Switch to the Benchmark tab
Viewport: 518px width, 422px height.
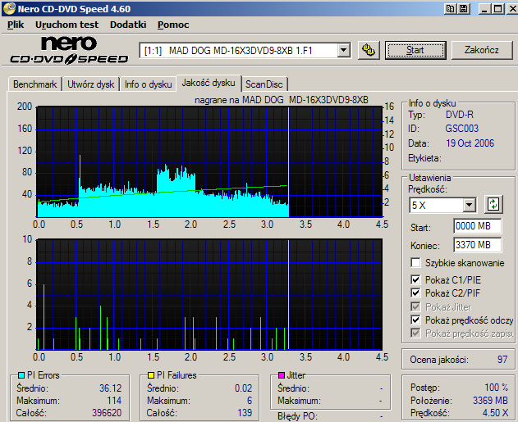click(34, 84)
